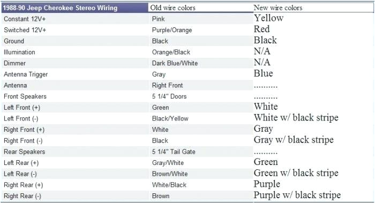Image resolution: width=375 pixels, height=203 pixels.
Task: Click the 'Brown/White' cell
Action: click(x=170, y=174)
